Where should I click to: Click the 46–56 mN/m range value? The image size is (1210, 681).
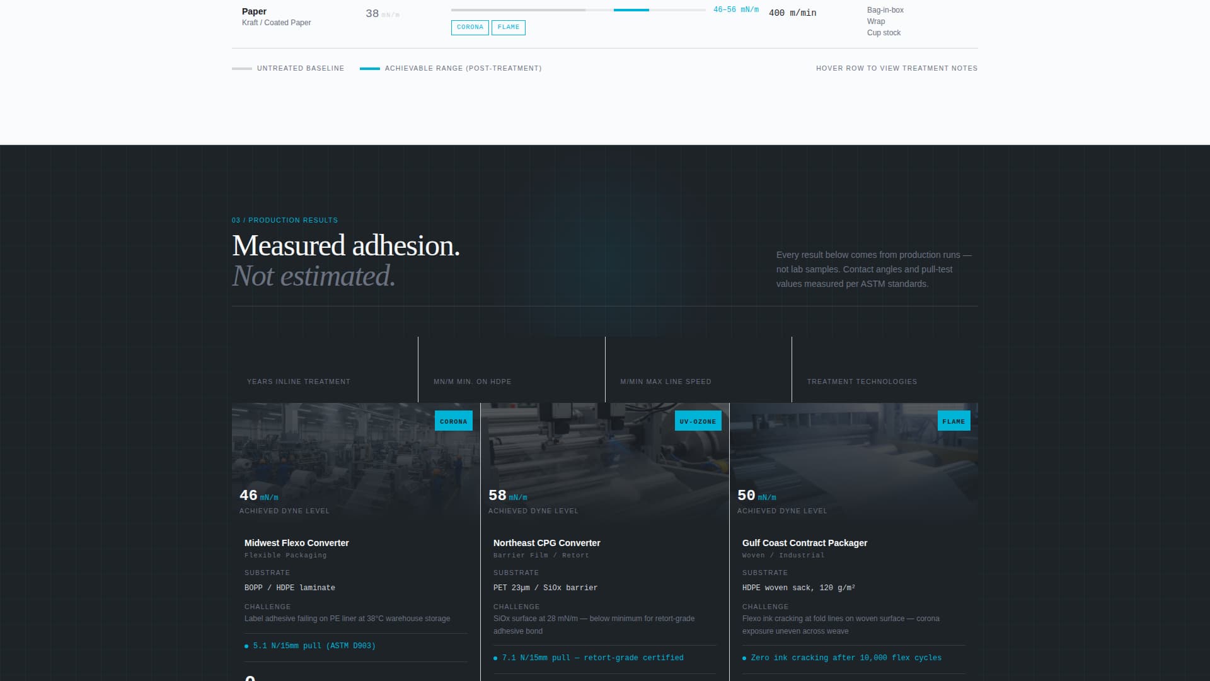pyautogui.click(x=736, y=9)
